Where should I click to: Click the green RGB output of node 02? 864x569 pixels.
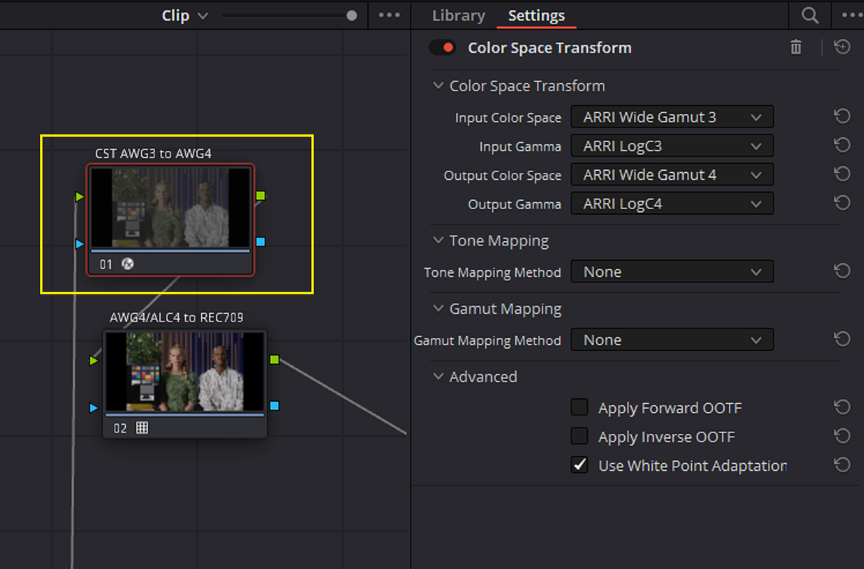click(275, 359)
